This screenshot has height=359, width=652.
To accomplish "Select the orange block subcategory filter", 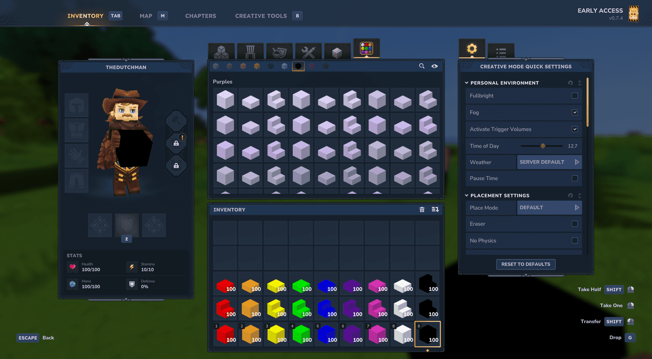I will (x=257, y=66).
